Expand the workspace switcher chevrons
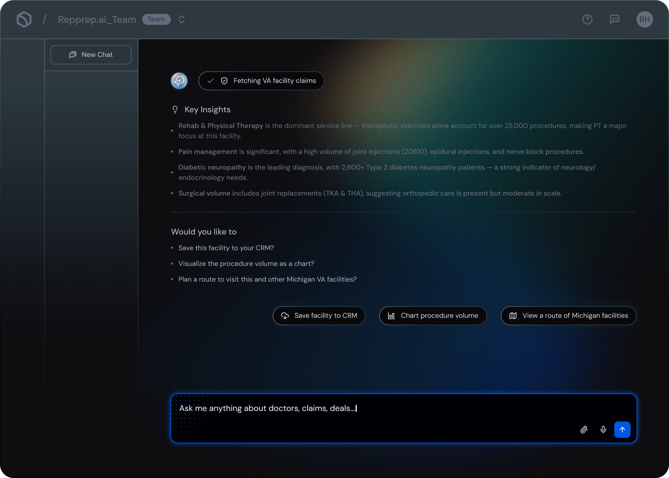Screen dimensions: 669x478 (x=182, y=19)
